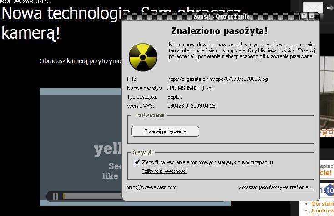The height and width of the screenshot is (216, 334).
Task: Open http://www.avast.com link
Action: 151,187
